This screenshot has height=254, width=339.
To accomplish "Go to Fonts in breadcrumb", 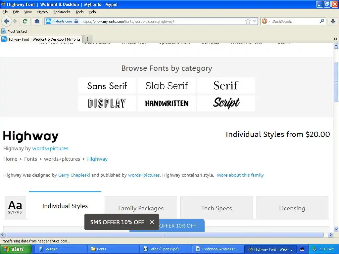I will point(30,159).
